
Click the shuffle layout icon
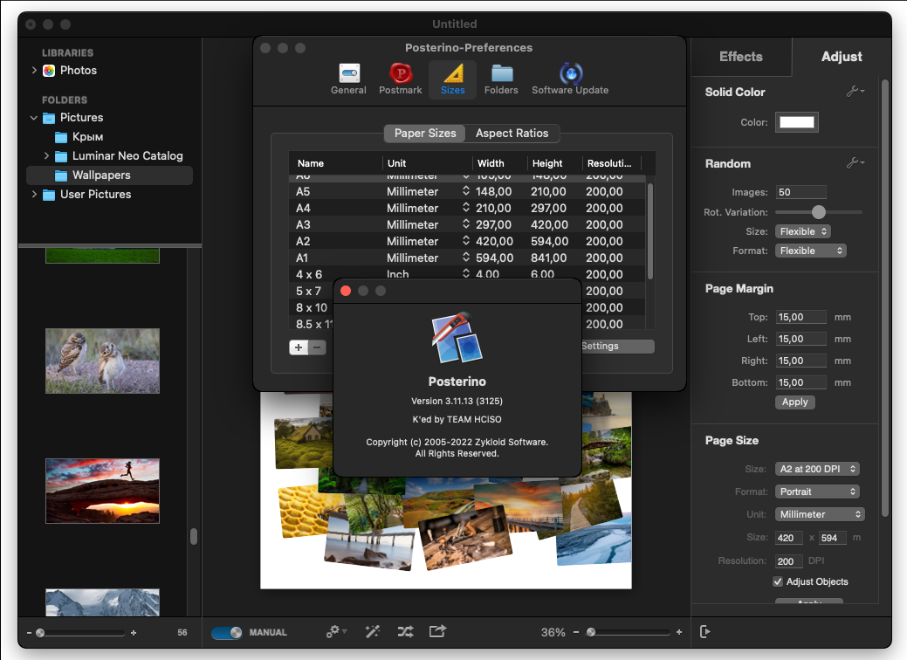pyautogui.click(x=406, y=632)
